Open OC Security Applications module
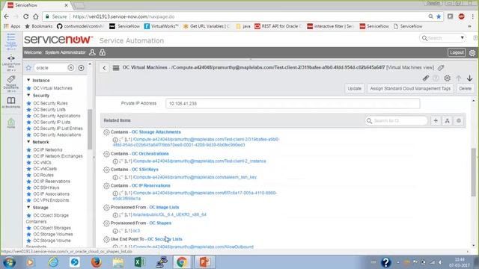Screen dimensions: 479x269 pyautogui.click(x=57, y=116)
